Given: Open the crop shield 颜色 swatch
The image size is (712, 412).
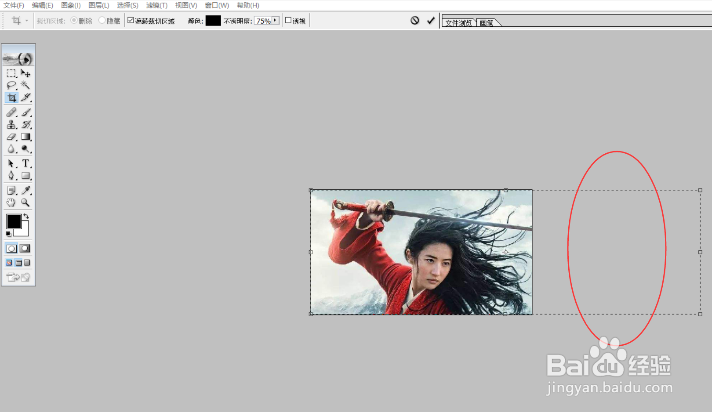Looking at the screenshot, I should coord(213,21).
